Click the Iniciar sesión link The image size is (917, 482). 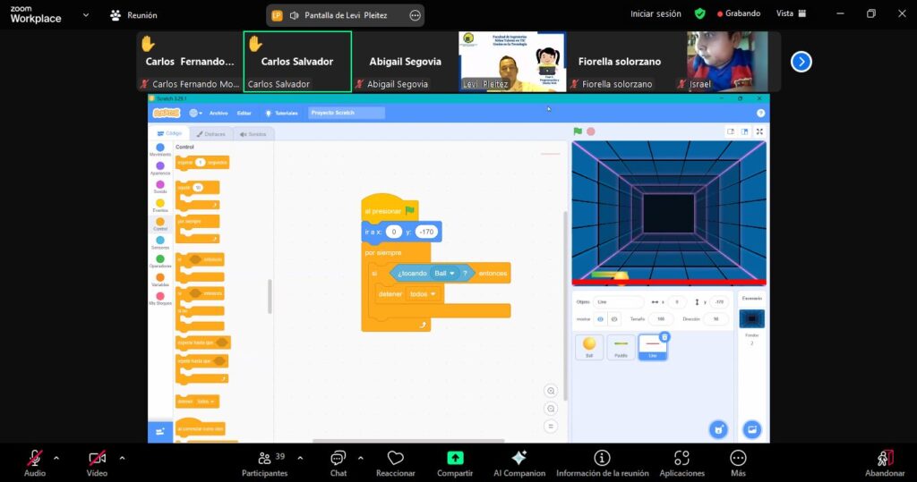tap(656, 13)
